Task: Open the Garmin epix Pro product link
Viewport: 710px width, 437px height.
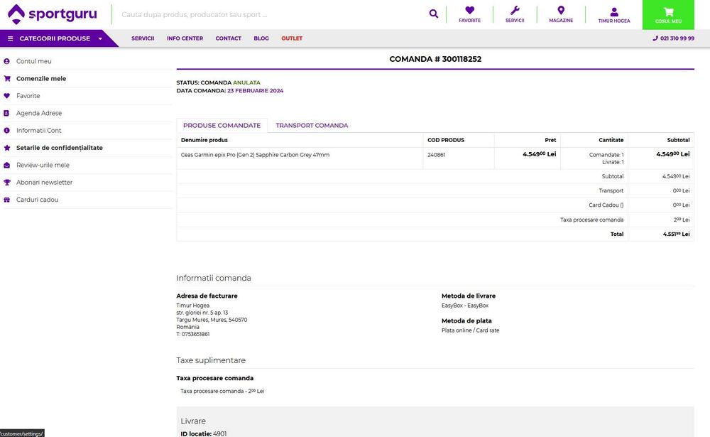Action: tap(256, 155)
